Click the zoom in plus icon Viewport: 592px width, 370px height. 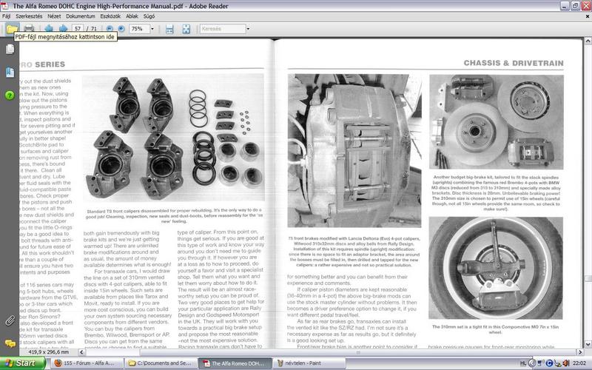pyautogui.click(x=121, y=28)
